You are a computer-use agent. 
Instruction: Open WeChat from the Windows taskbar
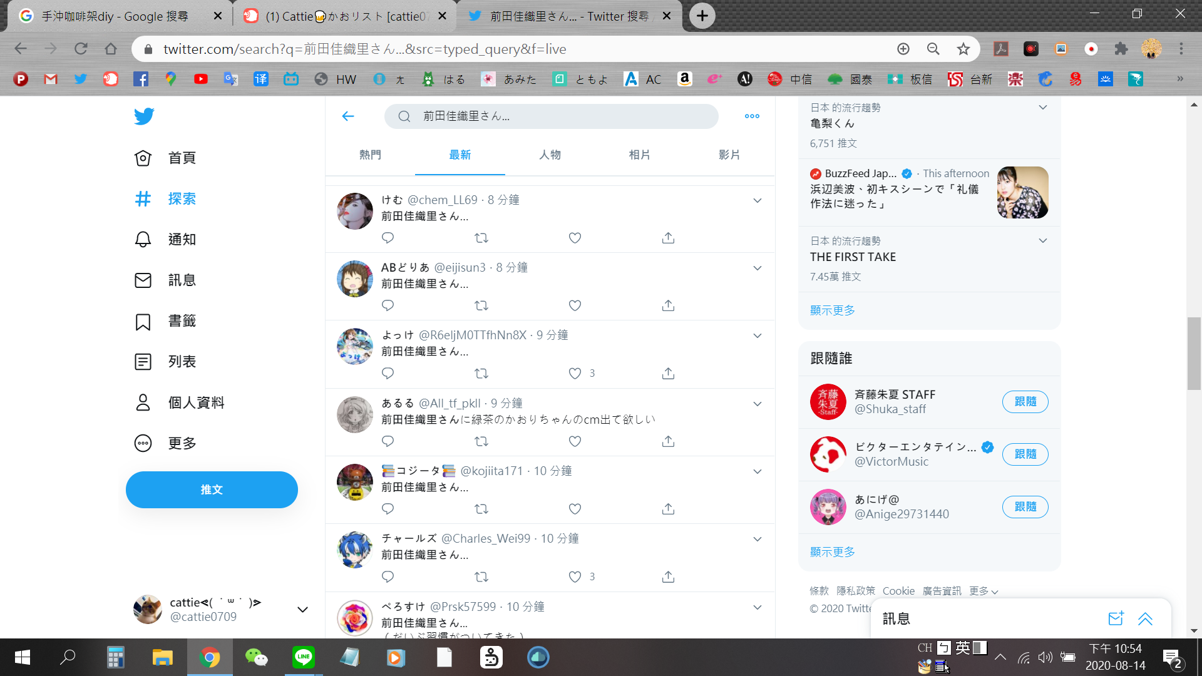point(256,657)
